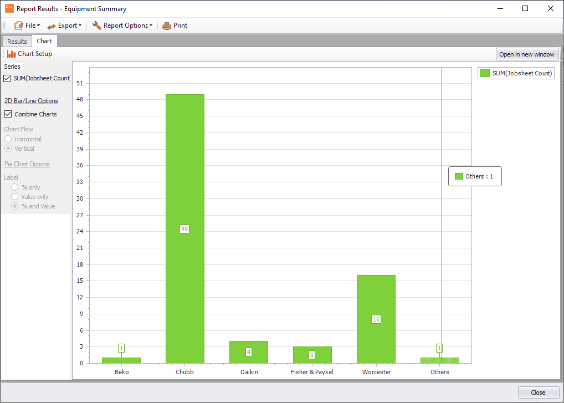Choose the % only label option
The image size is (564, 403).
(x=15, y=187)
